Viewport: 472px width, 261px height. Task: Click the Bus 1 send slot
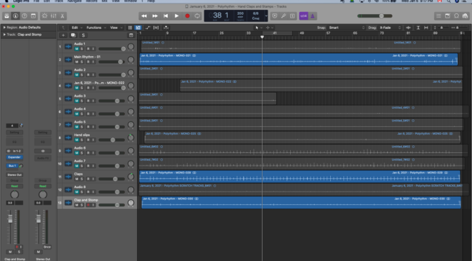pyautogui.click(x=12, y=166)
